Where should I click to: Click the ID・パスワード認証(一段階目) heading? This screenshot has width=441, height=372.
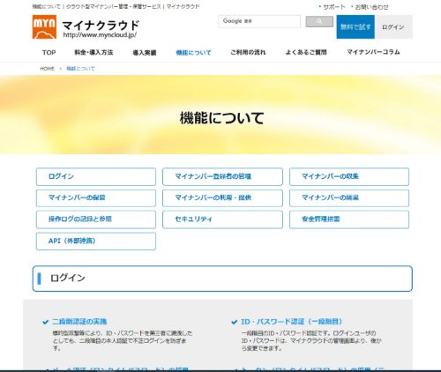291,322
